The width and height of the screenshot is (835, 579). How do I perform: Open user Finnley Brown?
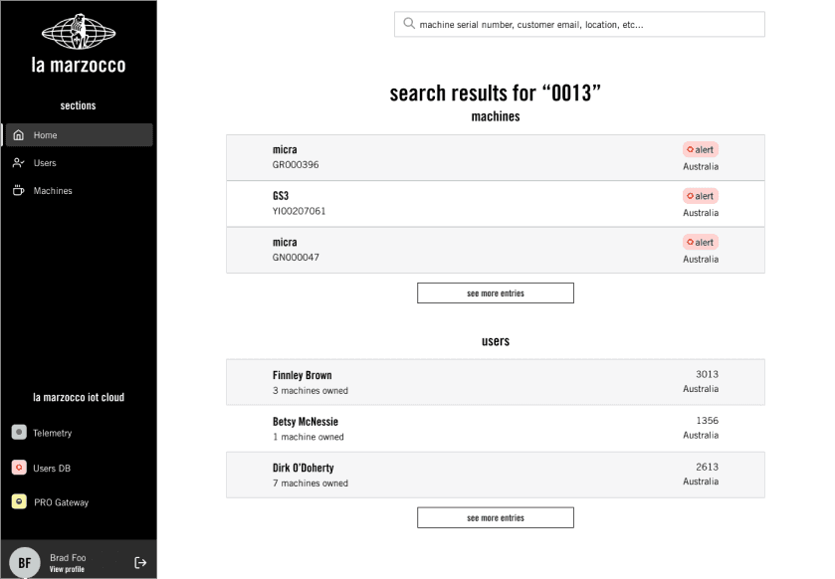click(496, 382)
